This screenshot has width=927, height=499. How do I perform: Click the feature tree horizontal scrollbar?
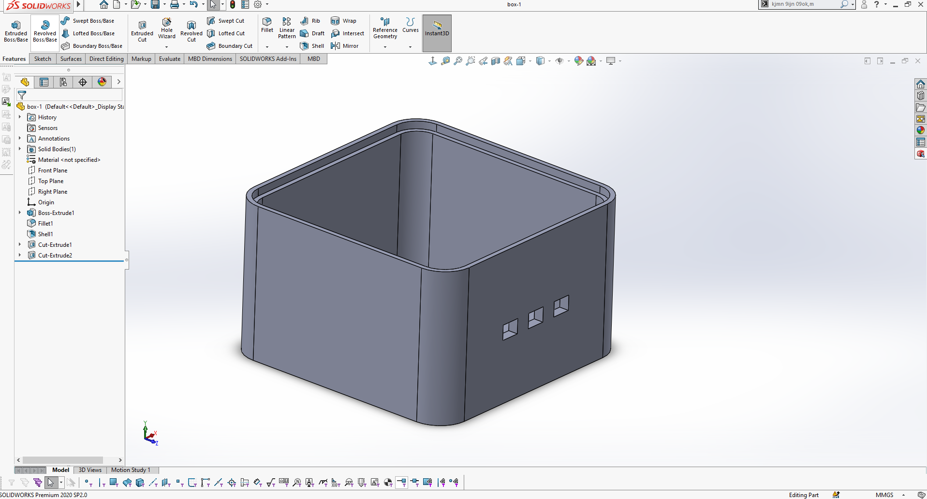tap(63, 460)
